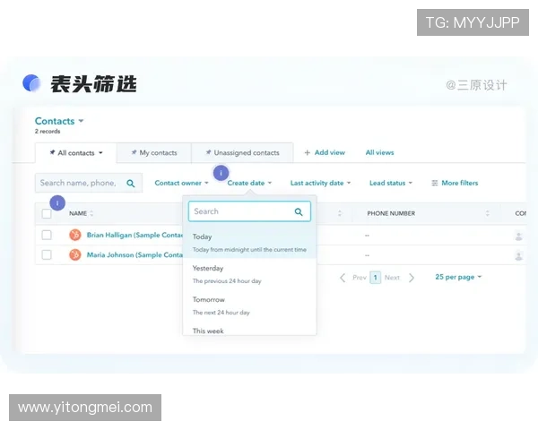The image size is (538, 430).
Task: Click sort arrows left of PHONE NUMBER header
Action: (x=340, y=213)
